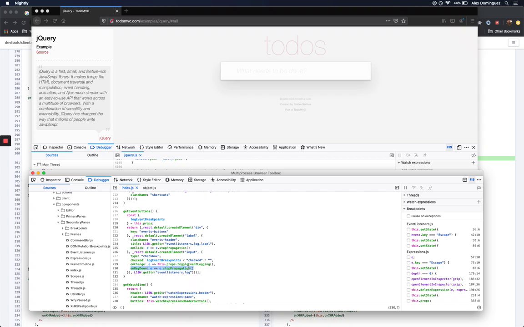Switch to object.js editor tab
Screen dimensions: 524x327
pyautogui.click(x=149, y=188)
